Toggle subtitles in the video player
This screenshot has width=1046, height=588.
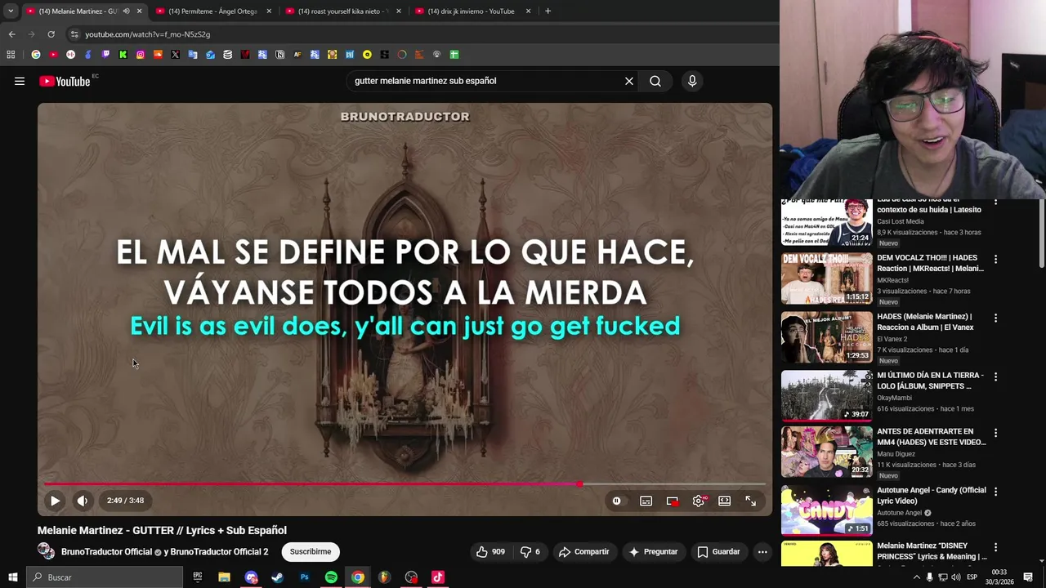click(646, 501)
